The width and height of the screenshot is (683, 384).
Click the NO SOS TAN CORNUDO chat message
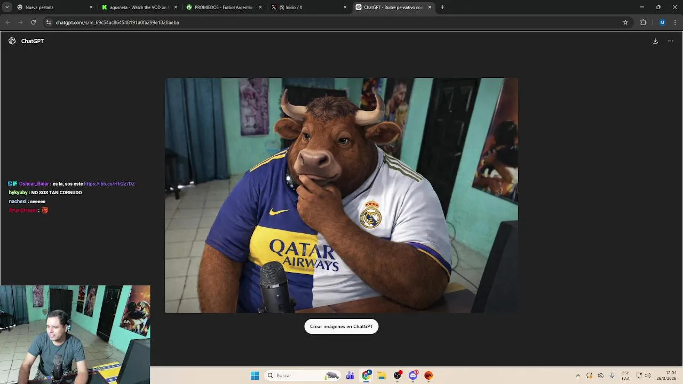pos(57,193)
